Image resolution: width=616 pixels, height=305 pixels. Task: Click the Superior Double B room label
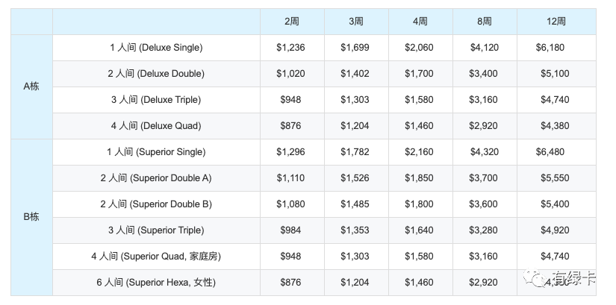click(156, 204)
